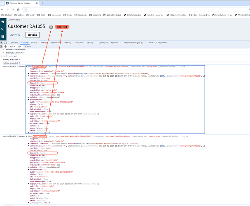Open the https://commerce bookmark
Image resolution: width=250 pixels, height=206 pixels.
(176, 15)
